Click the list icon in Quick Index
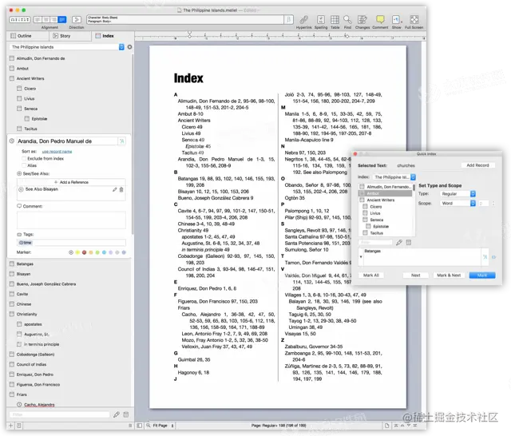Image resolution: width=511 pixels, height=436 pixels. pyautogui.click(x=409, y=243)
